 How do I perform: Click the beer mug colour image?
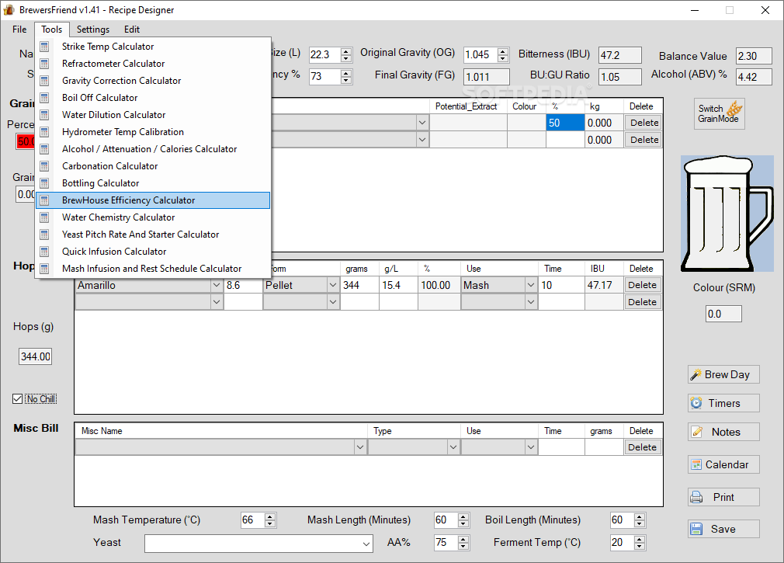coord(727,214)
